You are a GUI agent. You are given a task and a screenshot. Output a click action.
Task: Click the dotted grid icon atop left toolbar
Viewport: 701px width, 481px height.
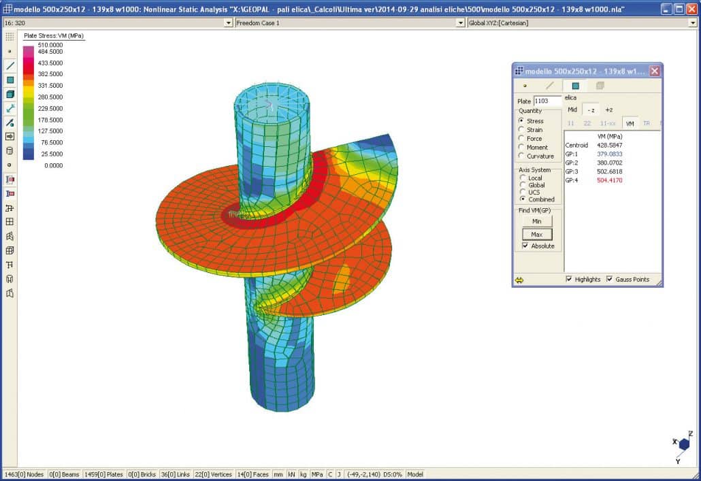(10, 36)
